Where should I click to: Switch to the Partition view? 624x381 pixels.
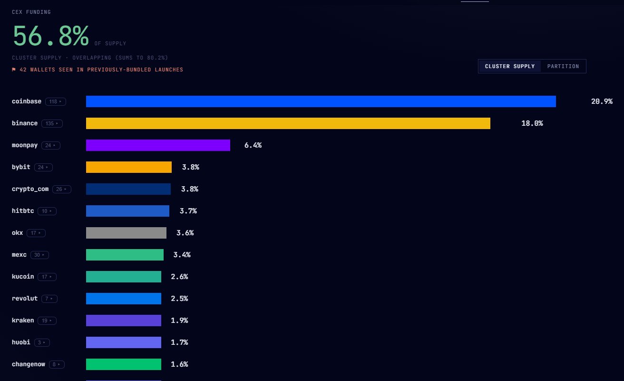(x=563, y=66)
